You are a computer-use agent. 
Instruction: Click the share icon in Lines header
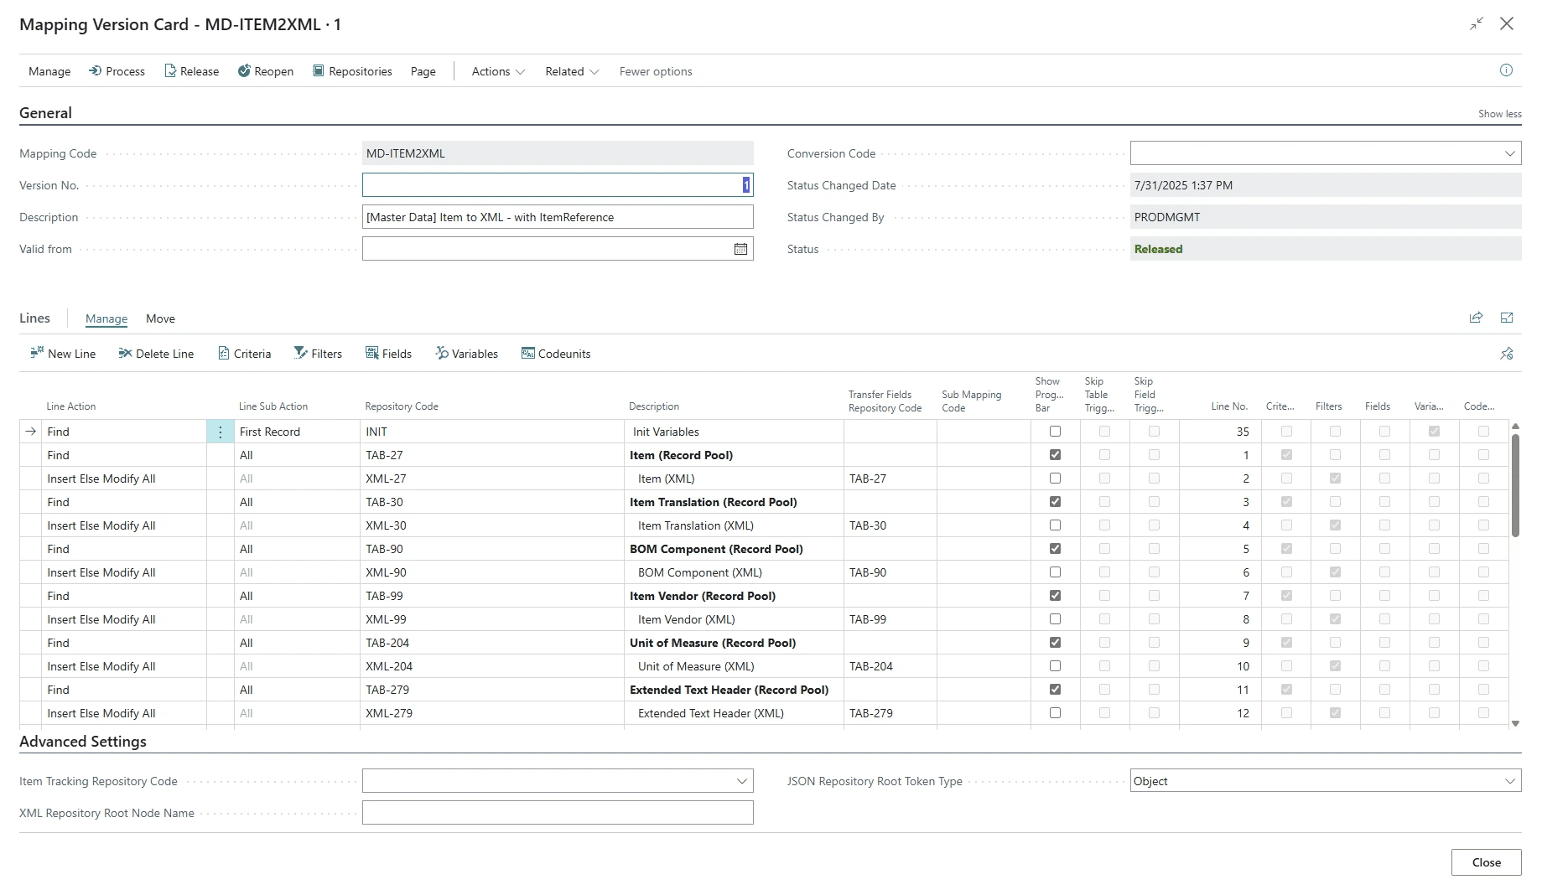(1476, 318)
